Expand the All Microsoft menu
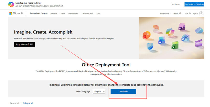 165,13
